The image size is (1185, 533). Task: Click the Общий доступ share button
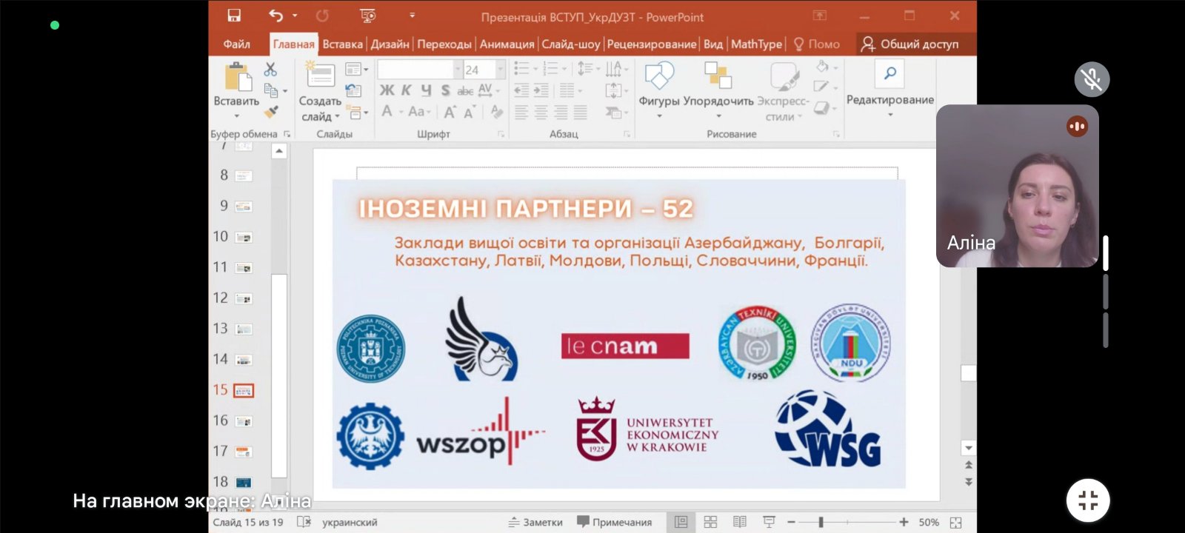coord(910,44)
